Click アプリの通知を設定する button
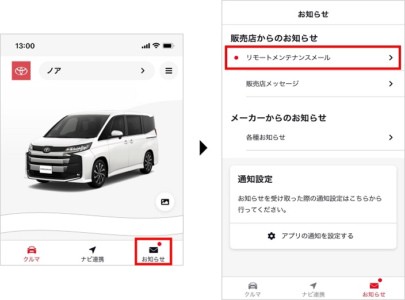Viewport: 405px width, 300px height. point(313,236)
